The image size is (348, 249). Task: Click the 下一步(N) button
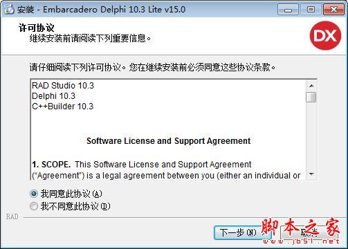click(x=239, y=232)
